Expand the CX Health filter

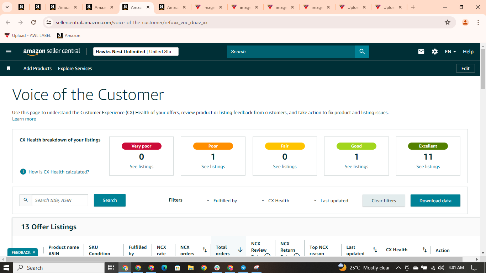275,200
